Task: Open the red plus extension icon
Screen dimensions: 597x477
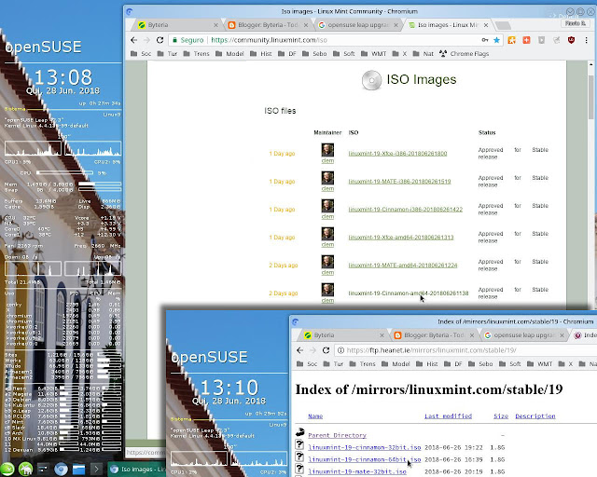Action: click(x=526, y=40)
